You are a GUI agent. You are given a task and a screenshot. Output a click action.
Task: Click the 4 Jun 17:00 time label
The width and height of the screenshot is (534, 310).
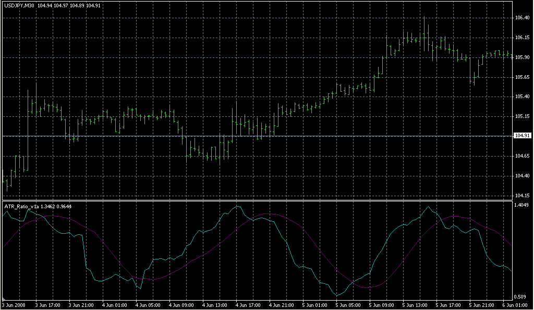(x=248, y=305)
